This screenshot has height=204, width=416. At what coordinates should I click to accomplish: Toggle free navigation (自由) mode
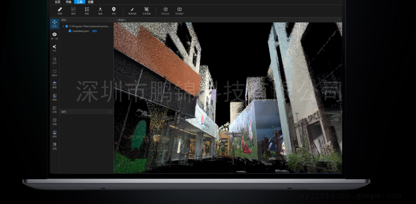[55, 23]
